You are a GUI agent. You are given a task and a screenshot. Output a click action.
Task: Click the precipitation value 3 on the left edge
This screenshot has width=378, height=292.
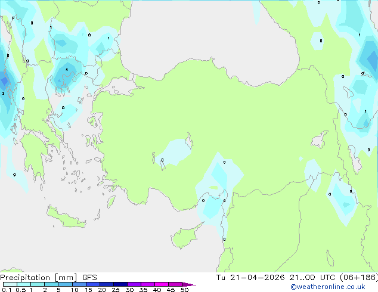tap(3, 94)
